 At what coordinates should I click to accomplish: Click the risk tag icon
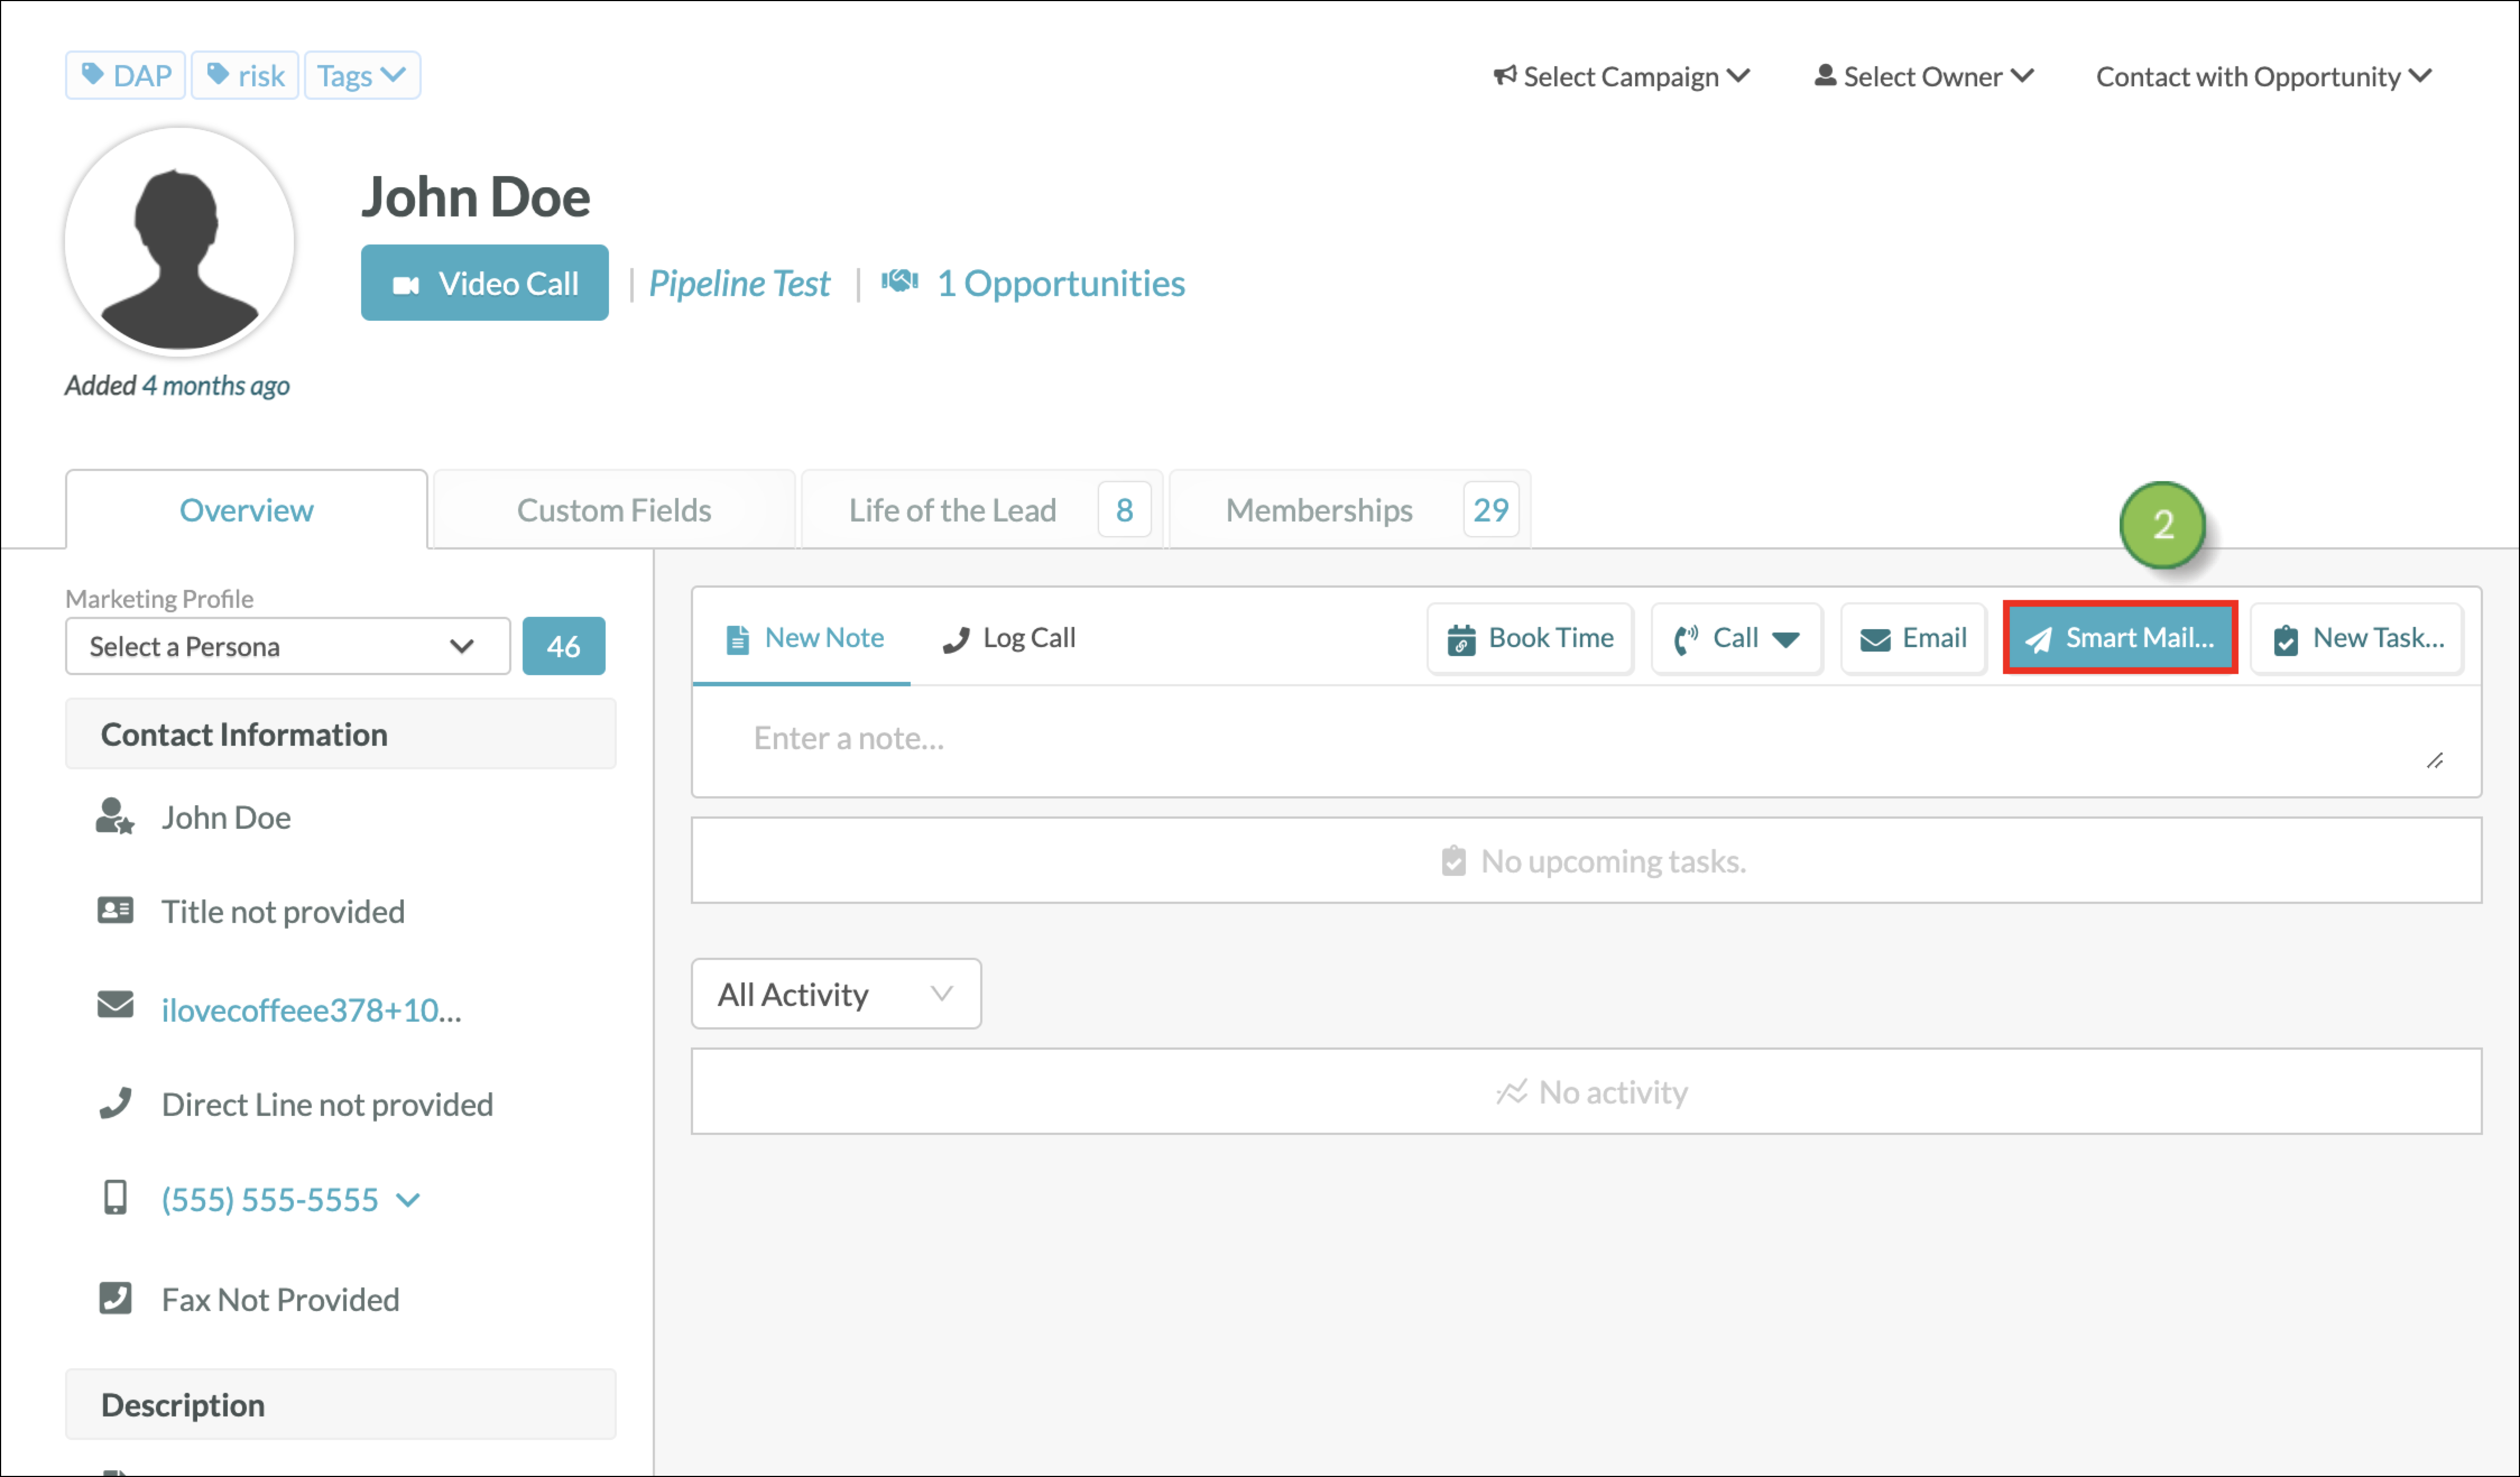coord(217,75)
